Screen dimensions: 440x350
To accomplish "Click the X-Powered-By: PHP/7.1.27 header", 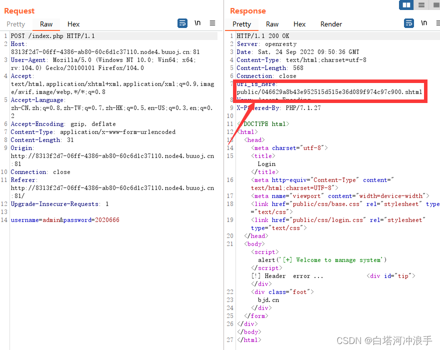I will tap(278, 108).
